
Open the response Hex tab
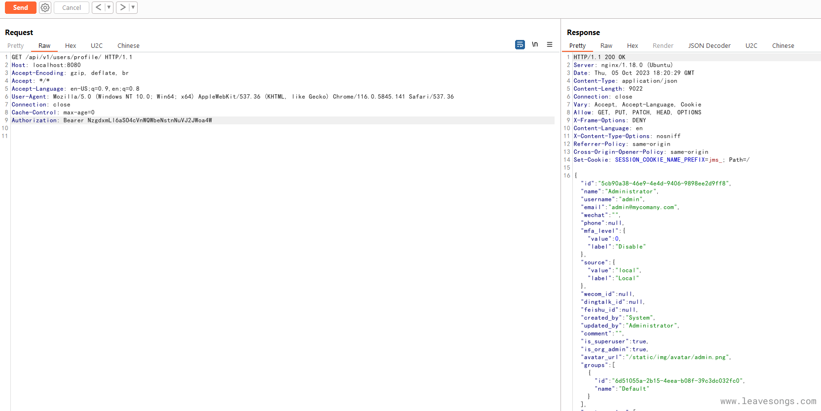point(632,46)
